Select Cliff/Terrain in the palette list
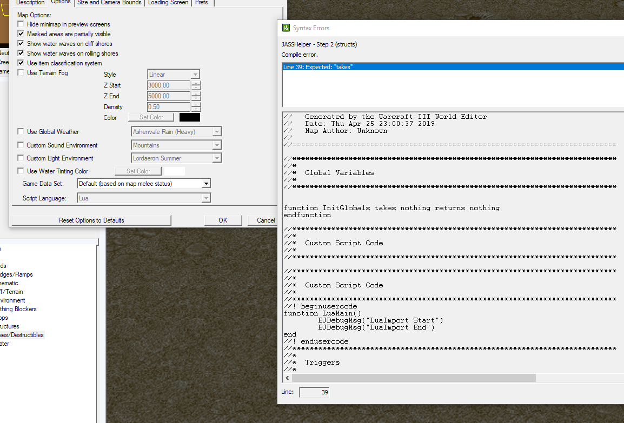The height and width of the screenshot is (423, 624). point(11,291)
